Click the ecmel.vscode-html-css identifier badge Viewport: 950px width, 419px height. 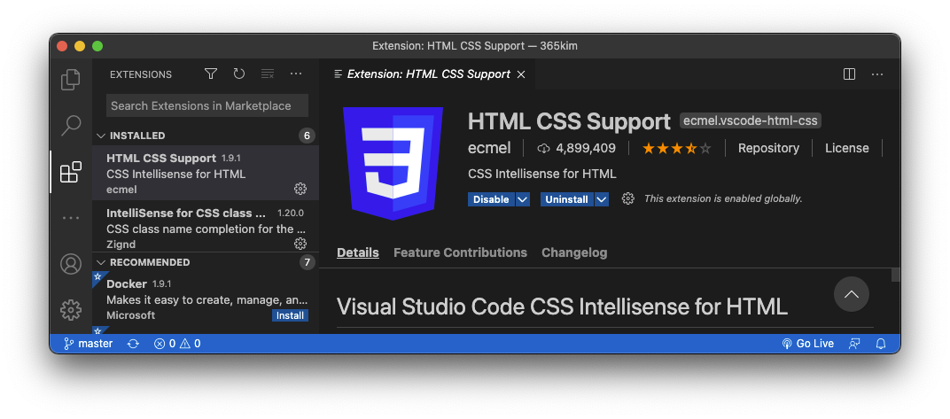point(751,120)
